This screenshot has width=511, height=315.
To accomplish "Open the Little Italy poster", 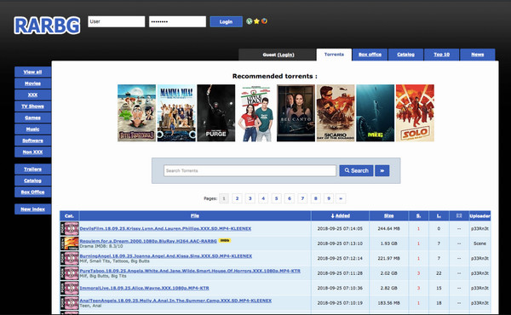I will click(255, 112).
